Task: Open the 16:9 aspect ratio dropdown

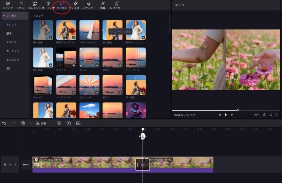Action: (256, 115)
